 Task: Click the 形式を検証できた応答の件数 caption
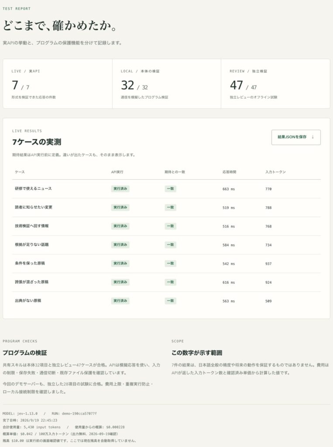(34, 97)
